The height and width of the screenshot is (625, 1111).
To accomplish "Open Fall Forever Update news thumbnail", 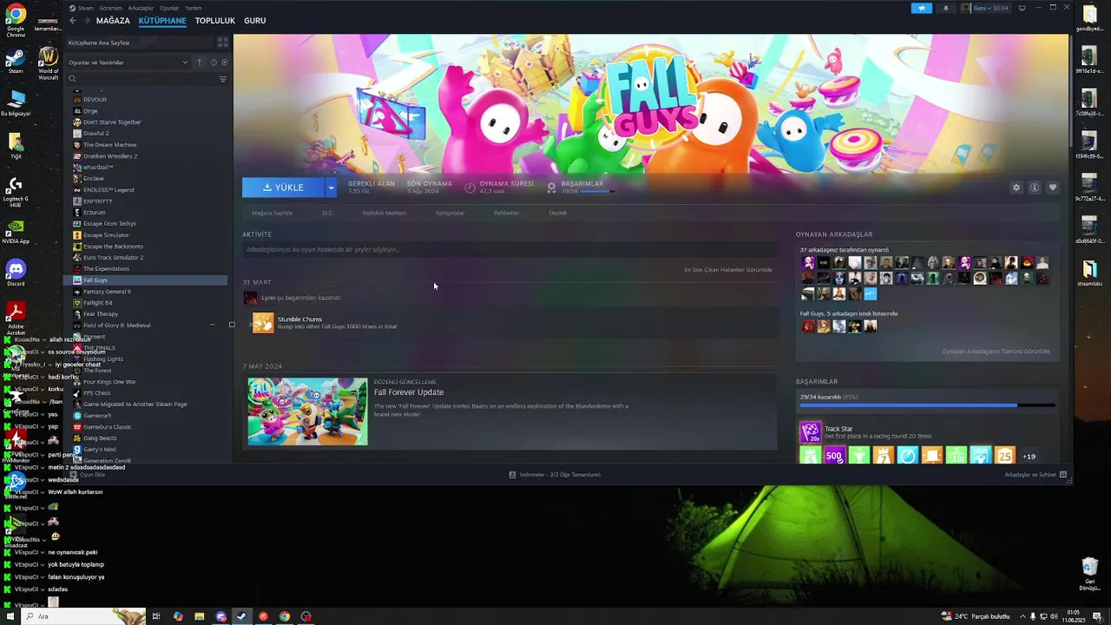I will click(x=307, y=411).
